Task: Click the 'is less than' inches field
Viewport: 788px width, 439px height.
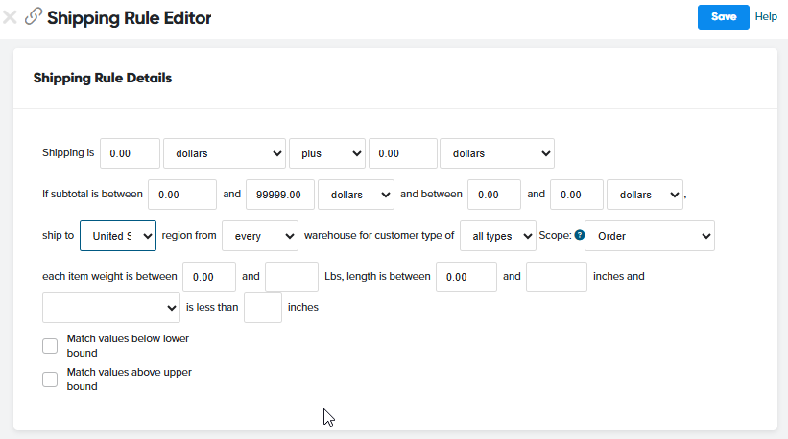Action: coord(263,308)
